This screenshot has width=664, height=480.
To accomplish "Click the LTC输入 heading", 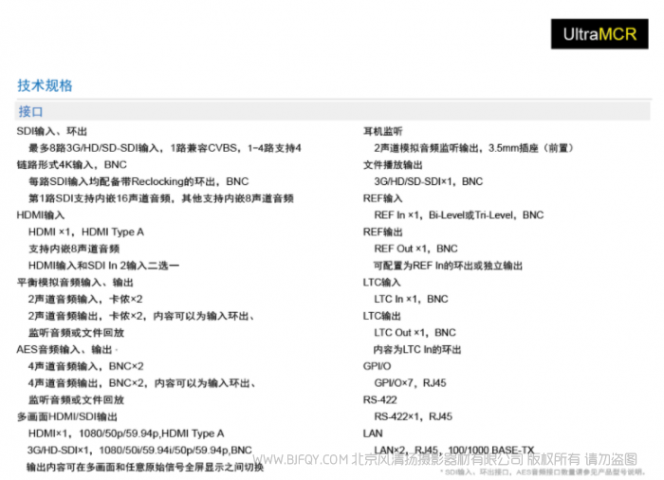I will 383,283.
